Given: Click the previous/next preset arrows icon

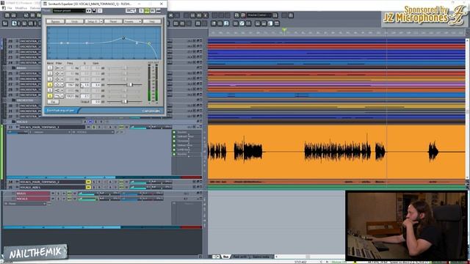Looking at the screenshot, I should pyautogui.click(x=89, y=11).
